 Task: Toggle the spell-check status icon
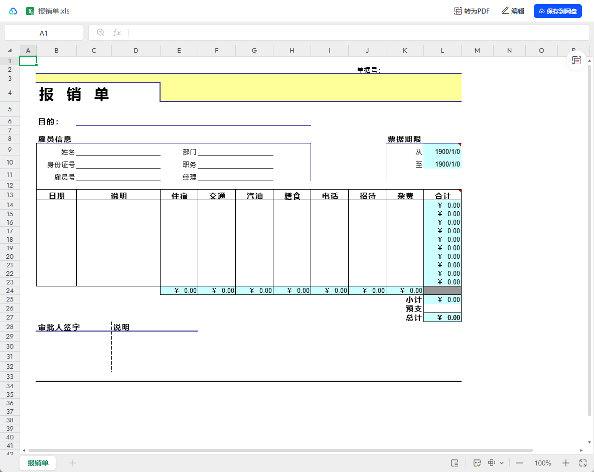[x=477, y=463]
